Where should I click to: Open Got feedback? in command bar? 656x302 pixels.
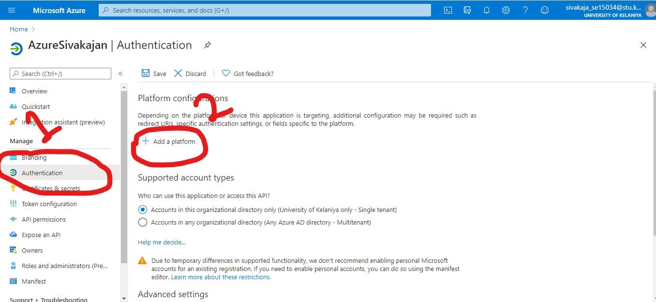(x=248, y=74)
